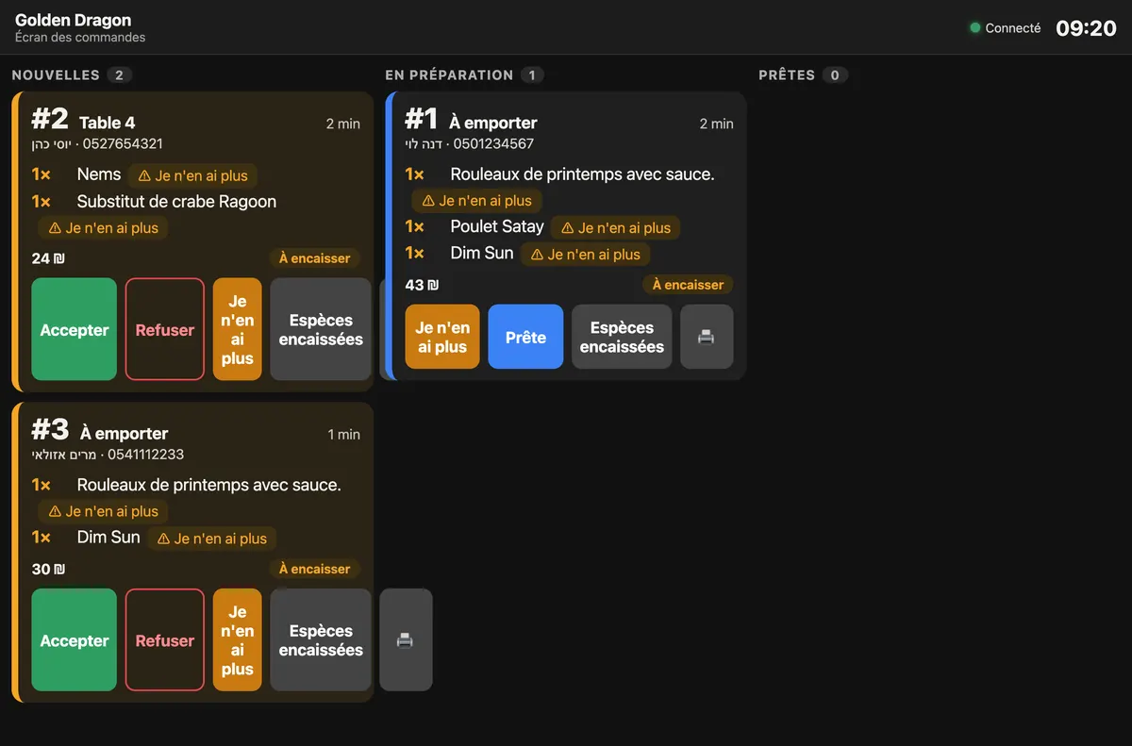Accept order #2 for Table 4
The image size is (1132, 746).
[75, 329]
